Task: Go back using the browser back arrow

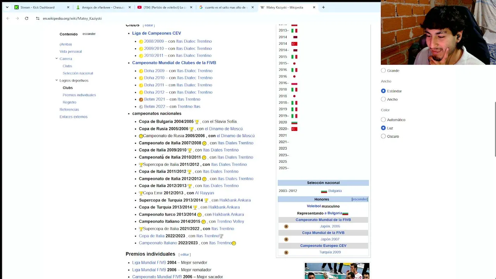Action: [x=8, y=18]
